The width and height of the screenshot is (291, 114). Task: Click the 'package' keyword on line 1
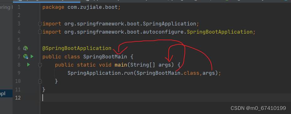tap(53, 8)
